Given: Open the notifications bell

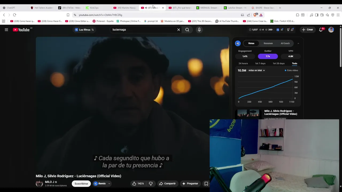Looking at the screenshot, I should tap(321, 30).
